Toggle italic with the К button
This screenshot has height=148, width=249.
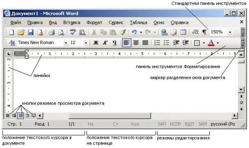[x=105, y=43]
